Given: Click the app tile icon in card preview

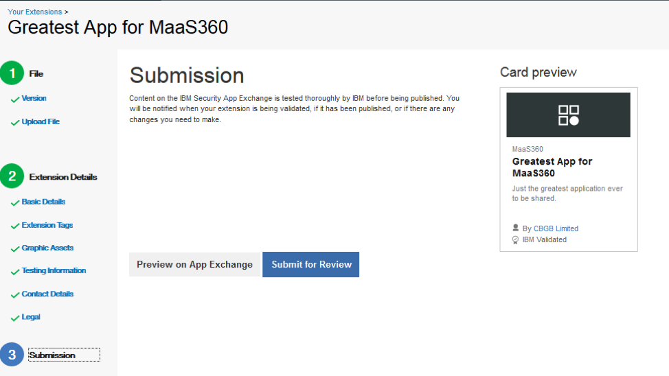Looking at the screenshot, I should click(568, 115).
